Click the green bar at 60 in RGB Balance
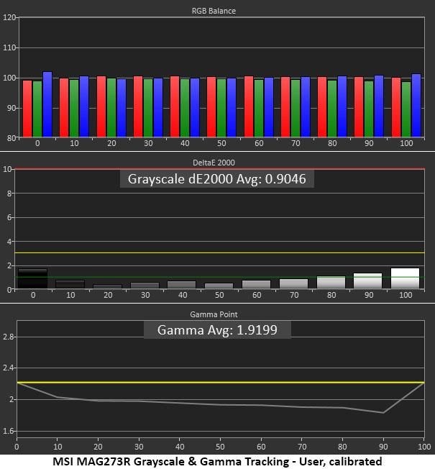 (x=259, y=109)
